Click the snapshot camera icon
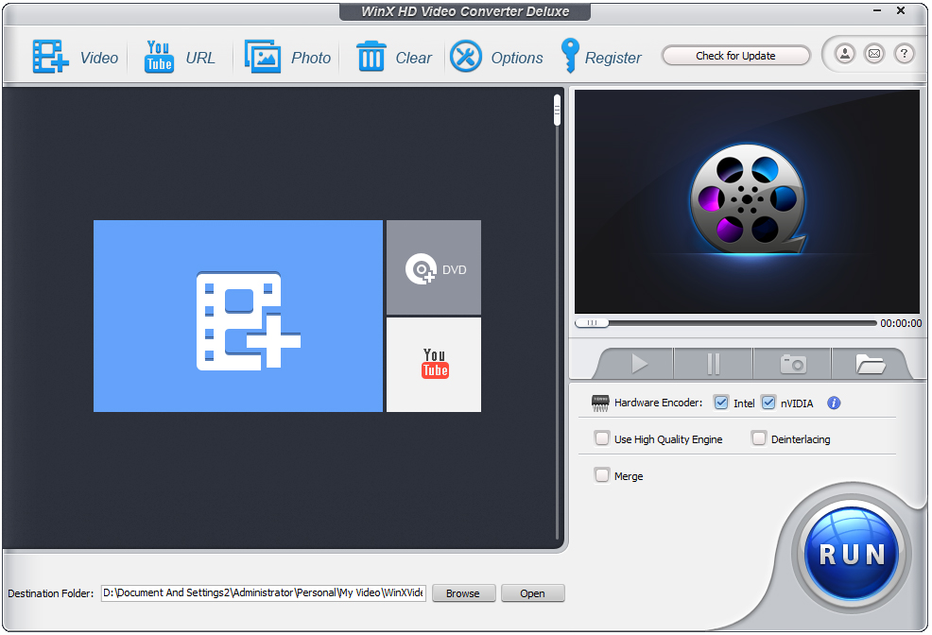 (x=792, y=363)
